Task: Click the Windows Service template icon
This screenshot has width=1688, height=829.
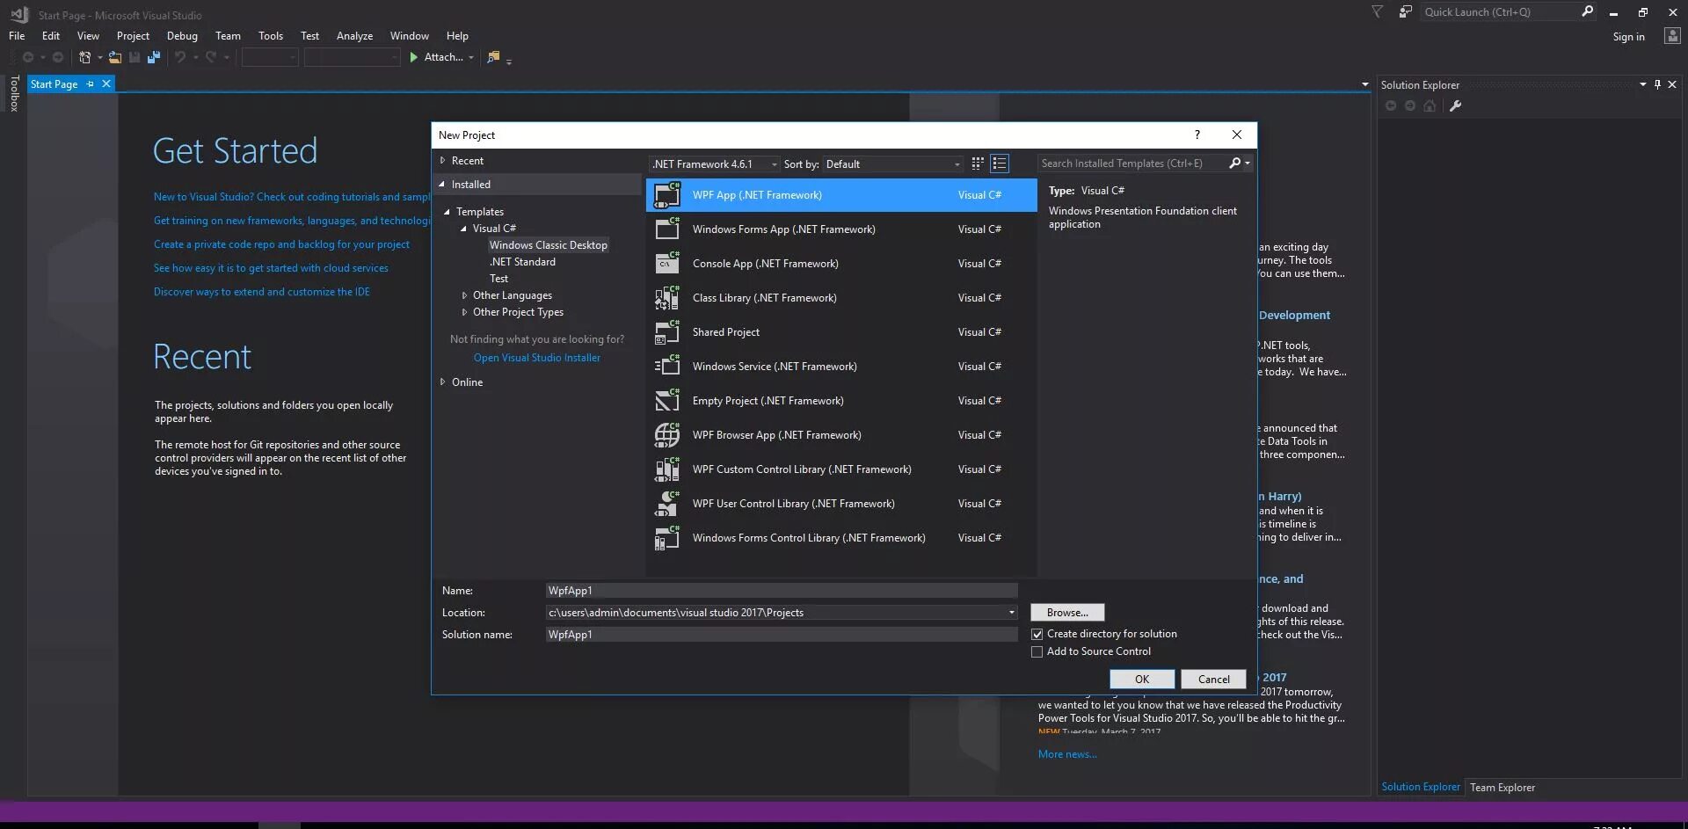Action: [x=667, y=367]
